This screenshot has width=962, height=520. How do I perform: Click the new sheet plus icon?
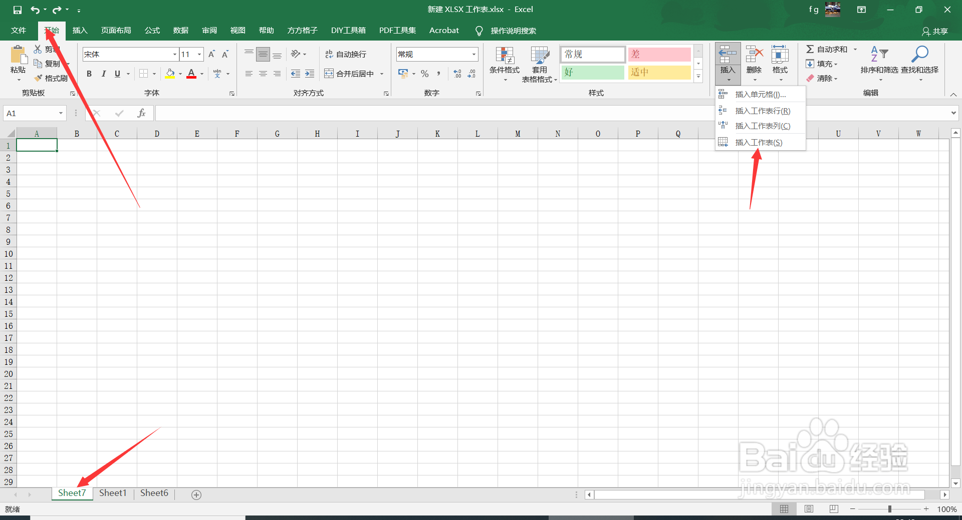point(196,494)
